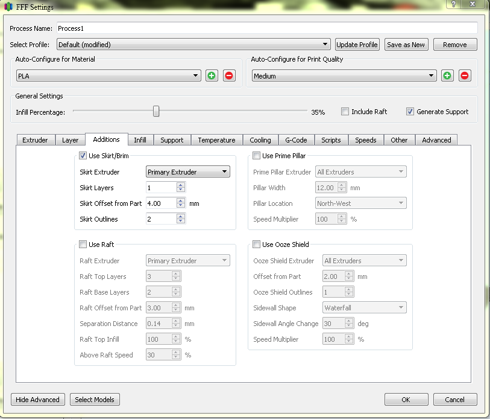
Task: Decrease Skirt Outlines with down arrow
Action: point(181,222)
